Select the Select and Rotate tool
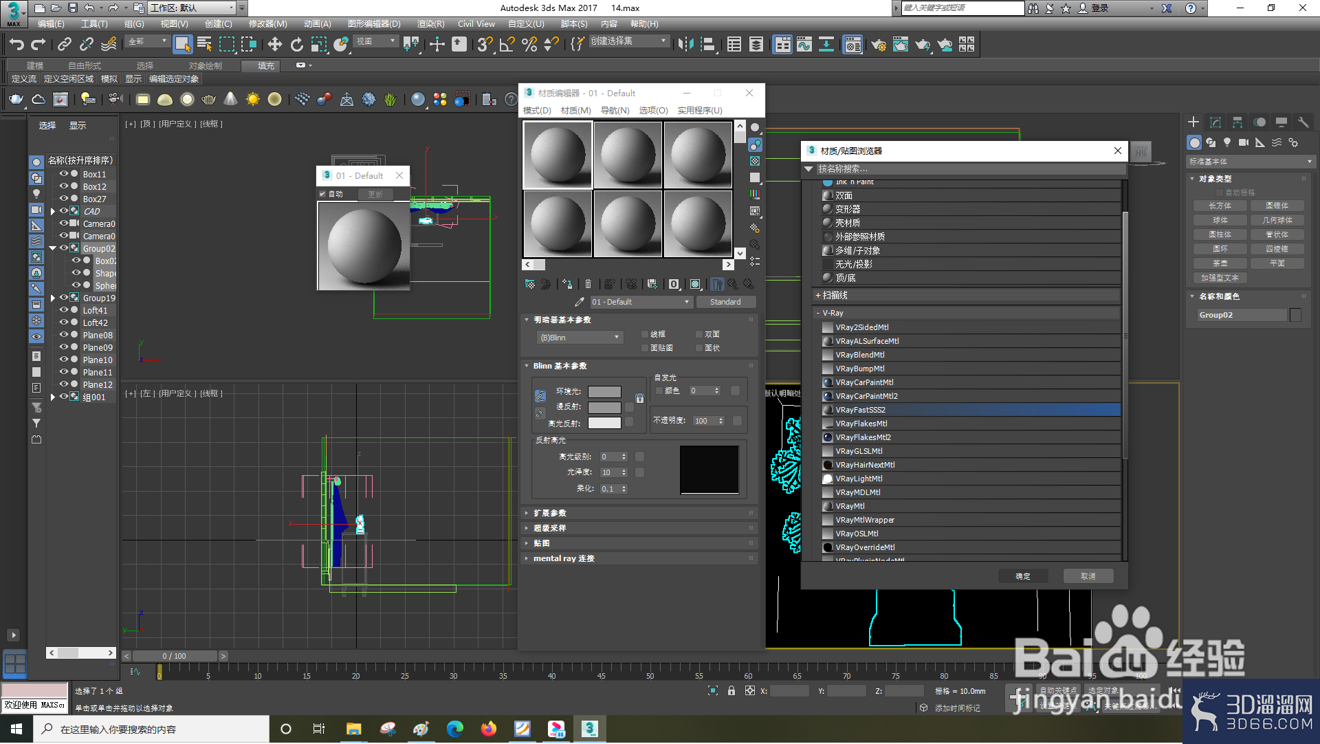1320x744 pixels. (x=297, y=45)
